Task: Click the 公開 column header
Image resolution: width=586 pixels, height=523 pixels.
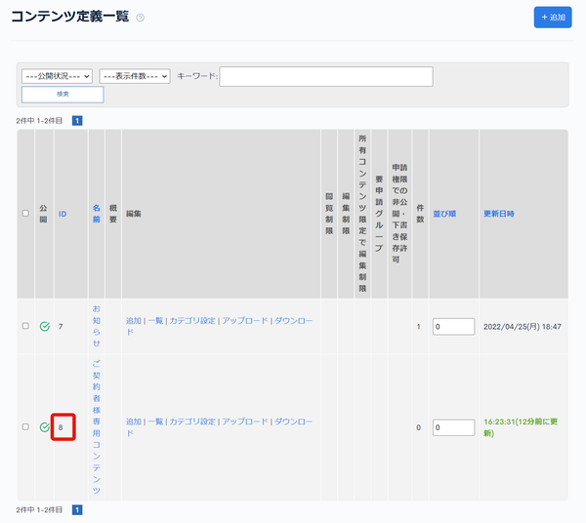Action: pyautogui.click(x=43, y=214)
